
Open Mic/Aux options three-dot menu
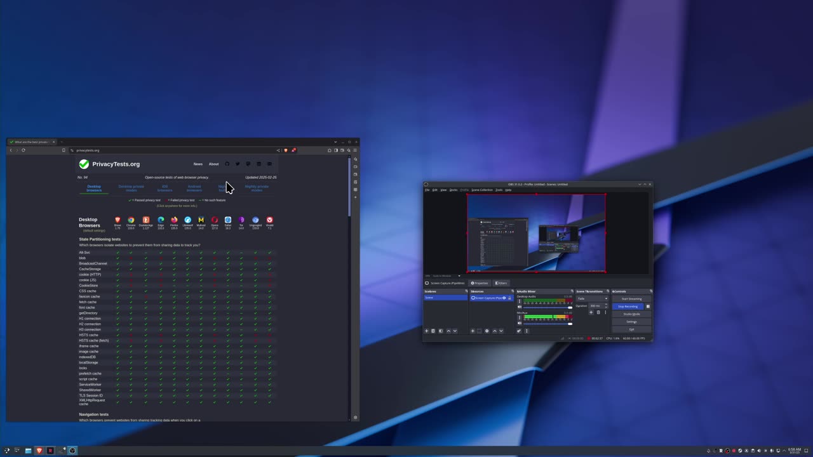tap(520, 317)
